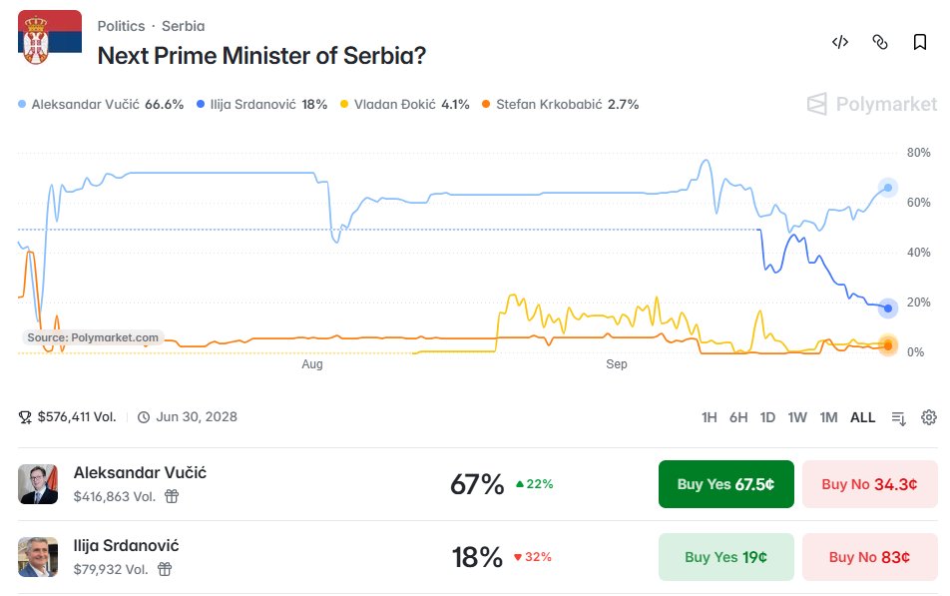Switch chart to 1D range
This screenshot has height=596, width=950.
pyautogui.click(x=767, y=417)
